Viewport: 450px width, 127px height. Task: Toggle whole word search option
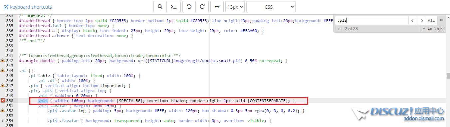(437, 29)
